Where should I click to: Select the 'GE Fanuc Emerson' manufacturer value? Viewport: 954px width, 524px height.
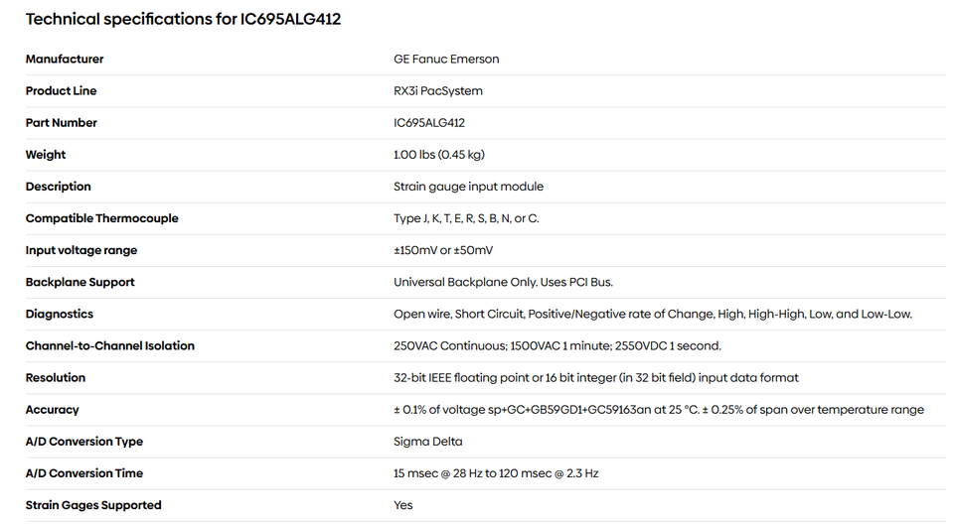446,60
